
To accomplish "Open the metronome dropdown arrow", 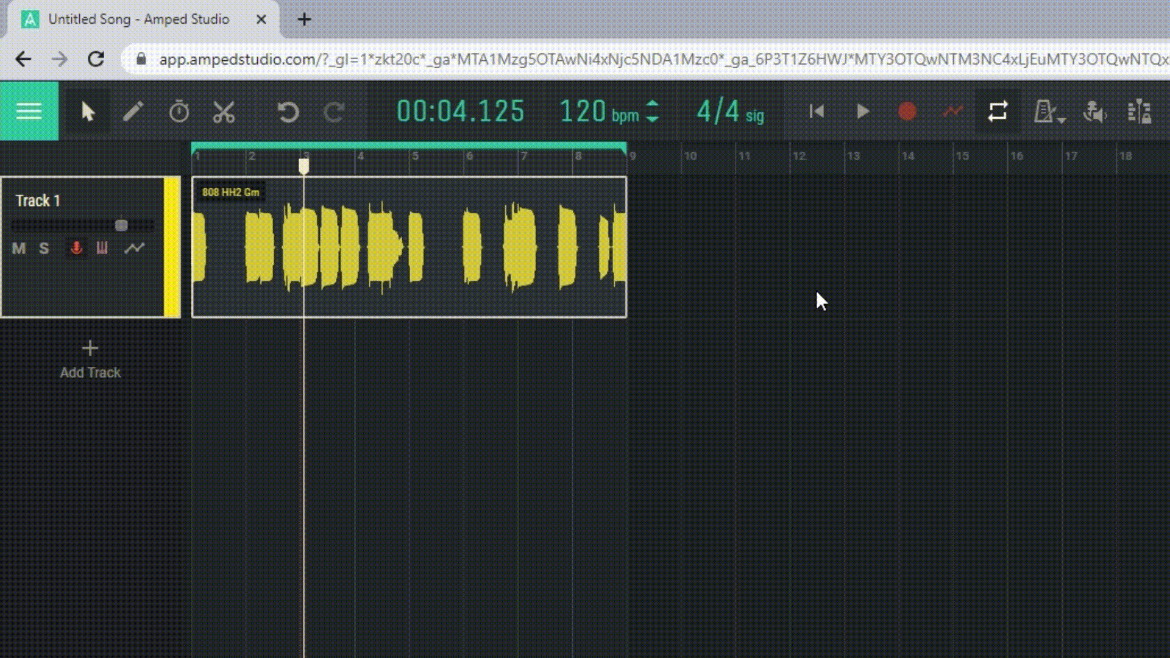I will click(1062, 120).
